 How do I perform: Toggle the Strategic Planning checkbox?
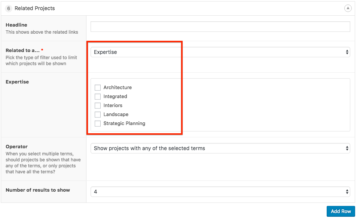pyautogui.click(x=98, y=124)
